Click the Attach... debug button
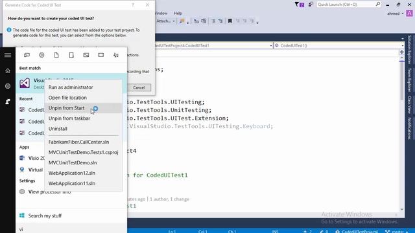Image resolution: width=415 pixels, height=233 pixels. click(x=163, y=21)
